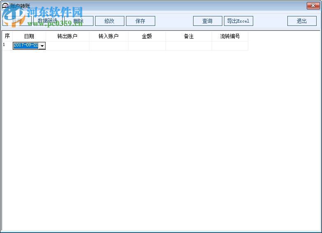Click the 金额 column header
322x233 pixels.
(147, 36)
